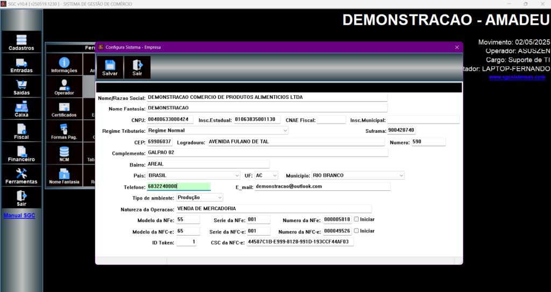Screen dimensions: 551x292
Task: Open Entradas truck icon in sidebar
Action: point(22,65)
